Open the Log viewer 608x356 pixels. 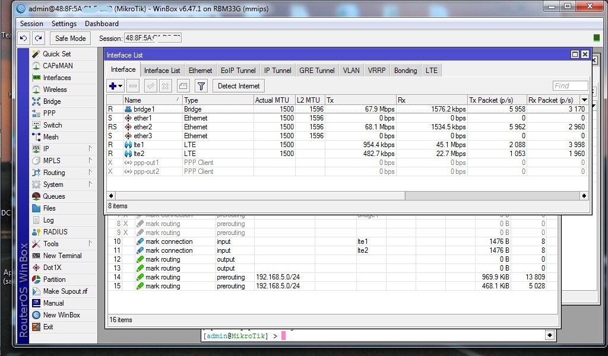[49, 220]
